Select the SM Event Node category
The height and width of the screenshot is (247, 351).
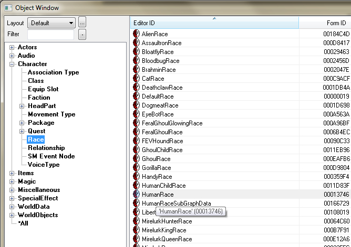click(x=51, y=156)
